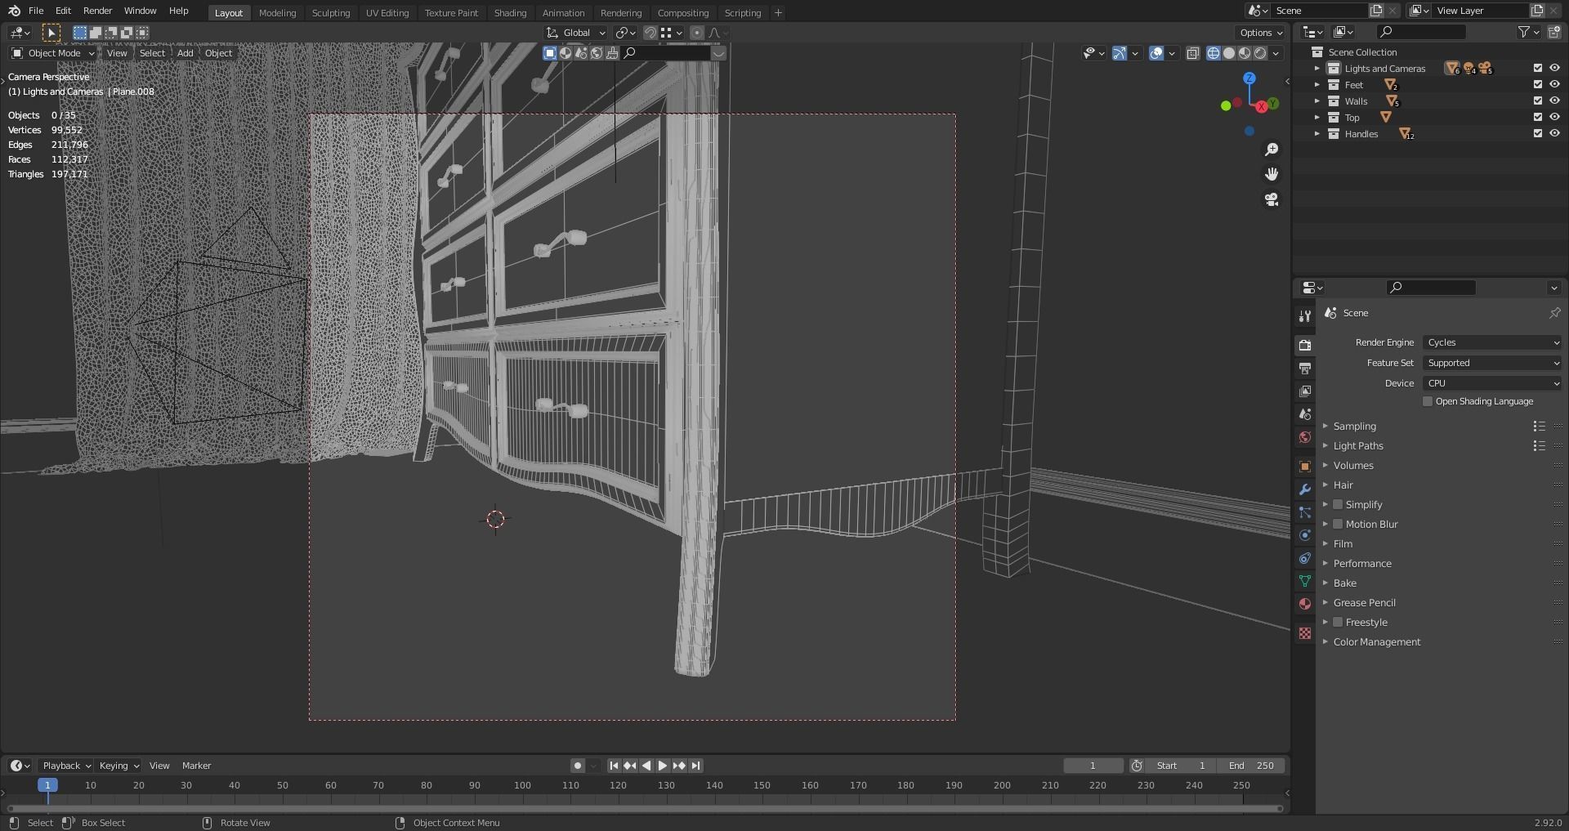This screenshot has height=831, width=1569.
Task: Open the Physics properties tab
Action: tap(1305, 535)
